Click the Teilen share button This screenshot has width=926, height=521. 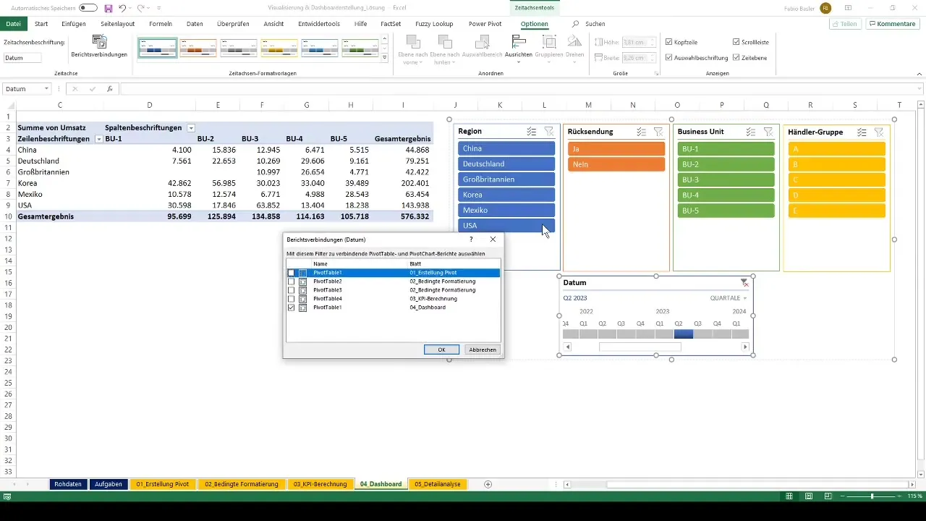pyautogui.click(x=845, y=24)
